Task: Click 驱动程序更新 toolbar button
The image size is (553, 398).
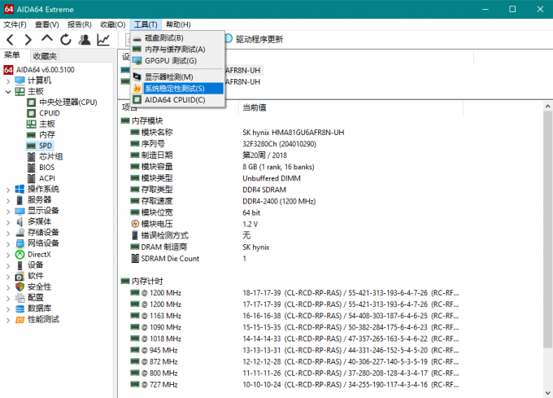Action: [x=254, y=39]
